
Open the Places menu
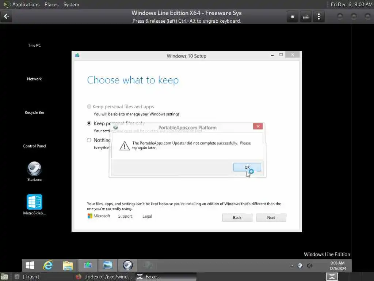51,4
